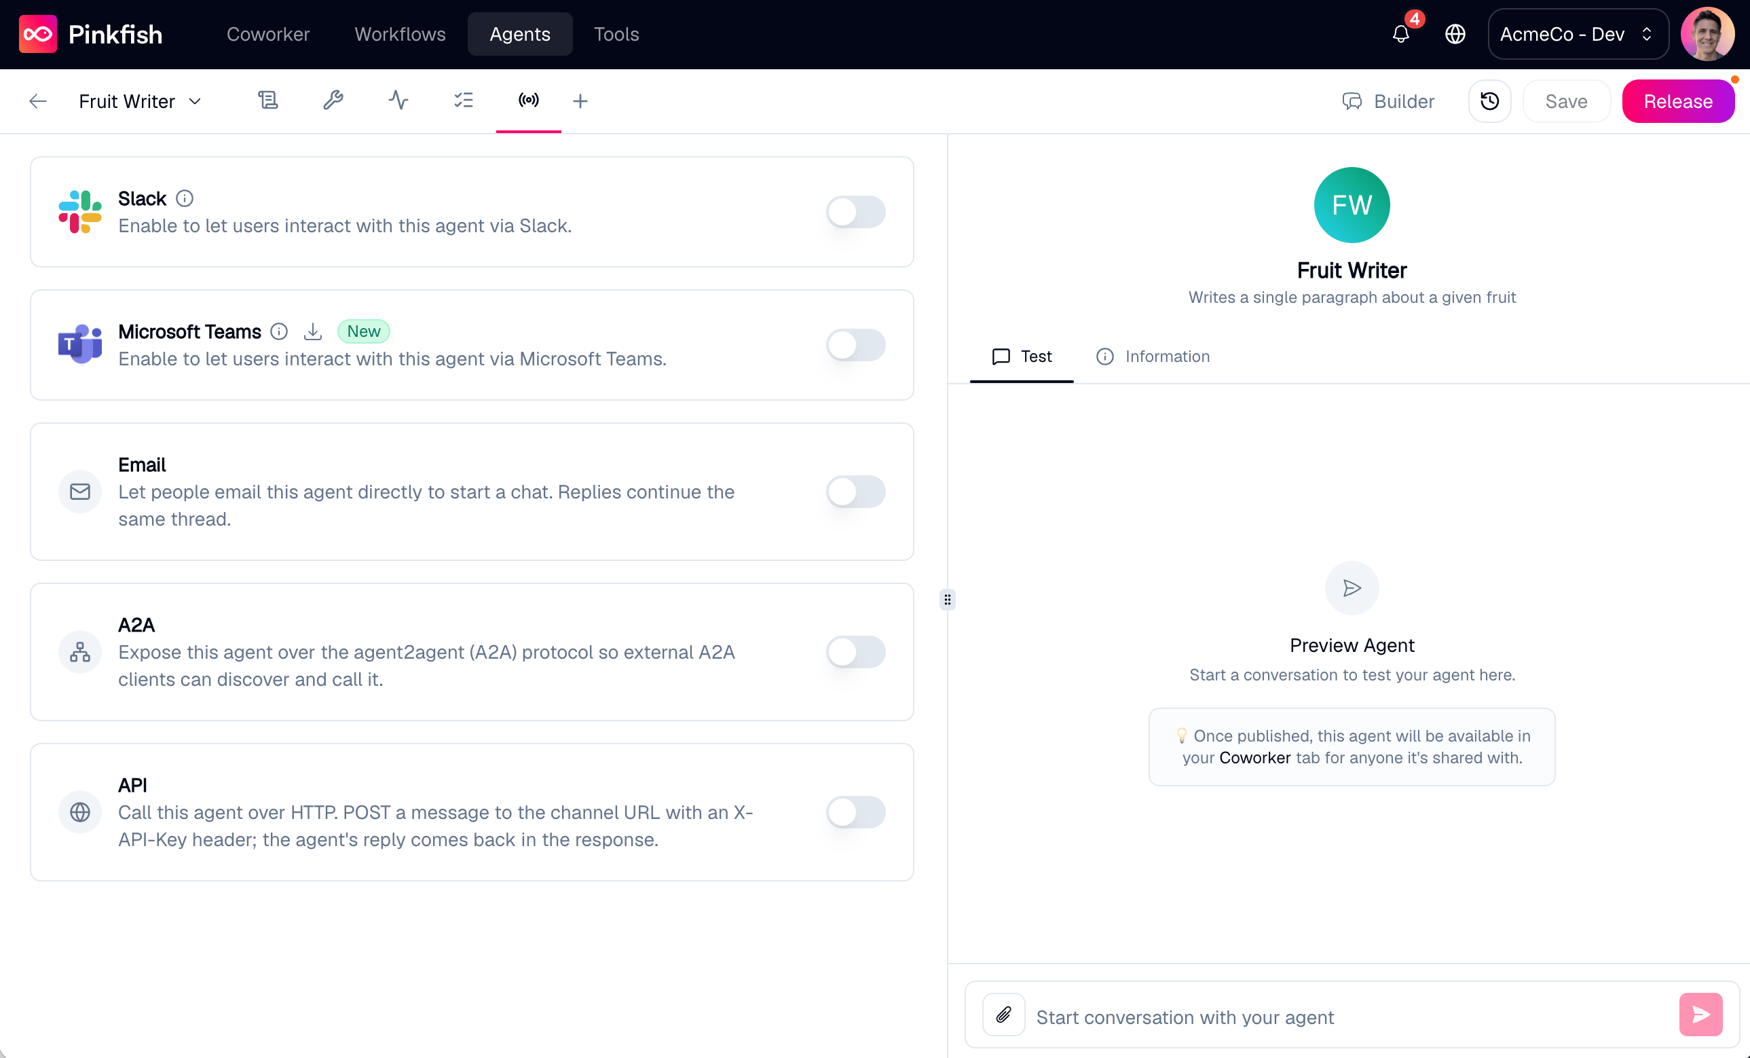Click the Preview Agent heading

[x=1352, y=645]
